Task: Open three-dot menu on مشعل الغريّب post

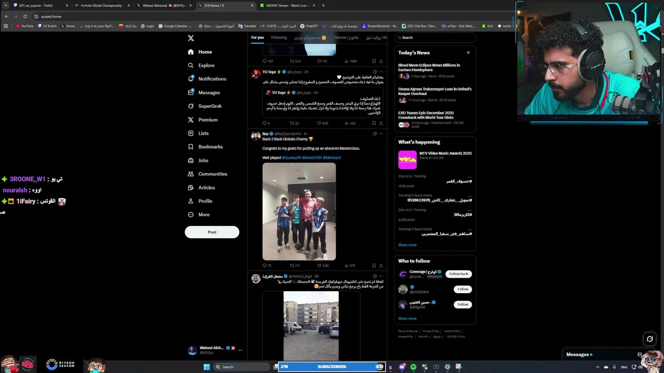Action: point(381,276)
